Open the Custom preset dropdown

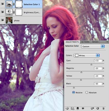pyautogui.click(x=93, y=47)
